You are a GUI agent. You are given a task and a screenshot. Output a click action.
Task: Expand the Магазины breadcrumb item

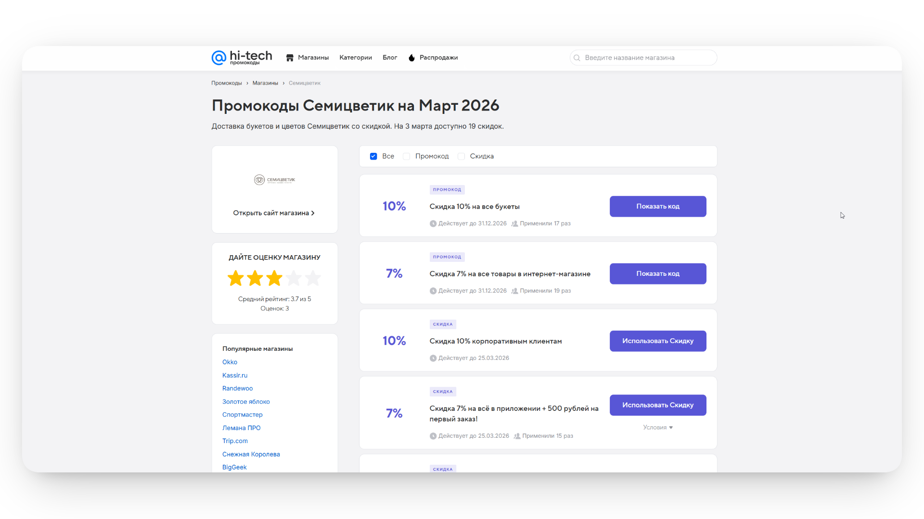coord(265,83)
